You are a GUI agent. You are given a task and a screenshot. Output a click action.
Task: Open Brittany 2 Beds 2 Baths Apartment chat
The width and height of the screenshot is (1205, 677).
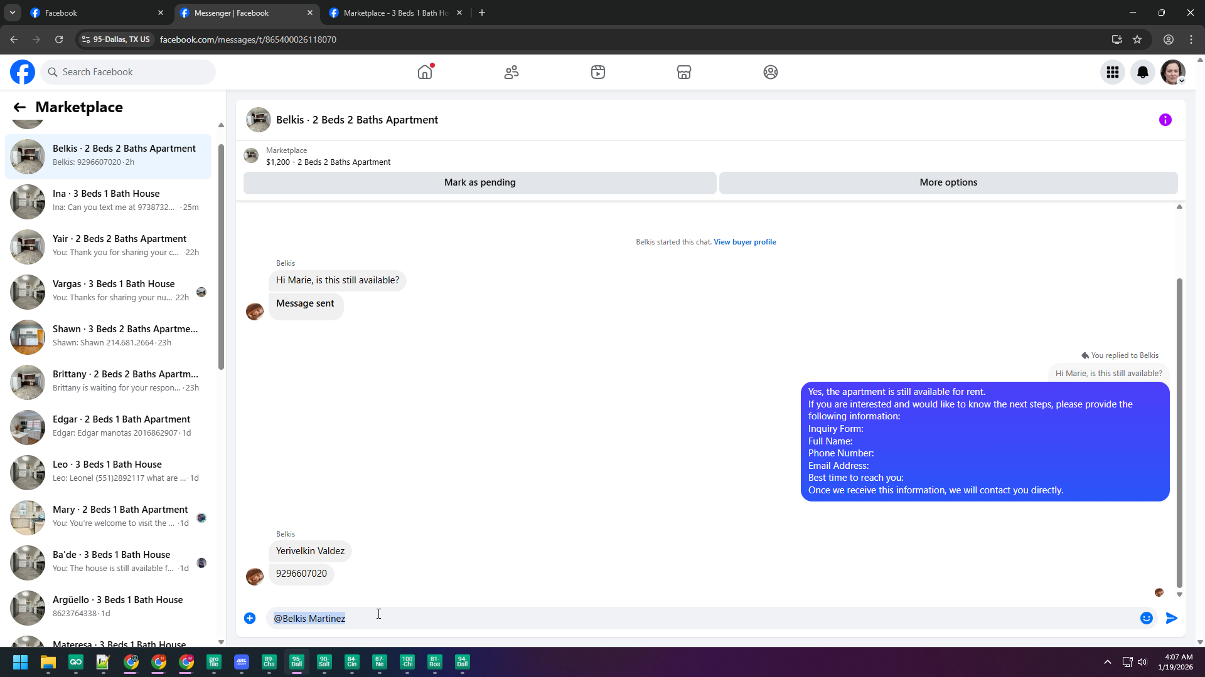click(x=108, y=382)
